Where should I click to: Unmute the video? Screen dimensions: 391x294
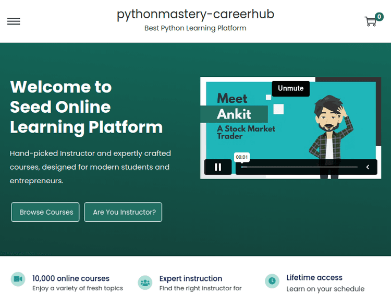coord(291,88)
